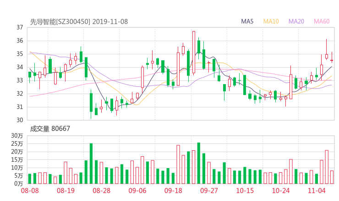Click the 0万 volume axis label

point(18,184)
